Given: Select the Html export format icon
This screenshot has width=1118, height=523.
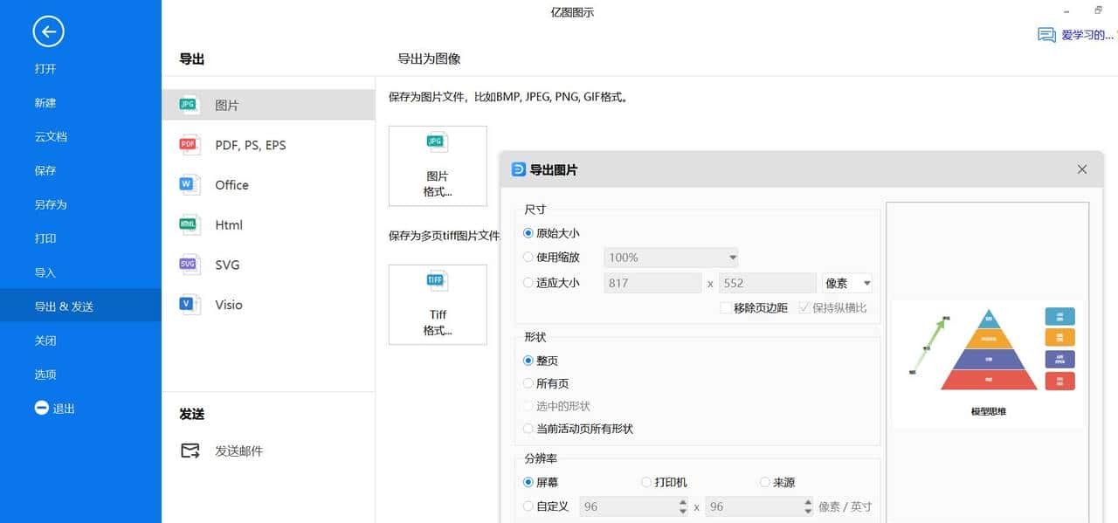Looking at the screenshot, I should pos(187,224).
